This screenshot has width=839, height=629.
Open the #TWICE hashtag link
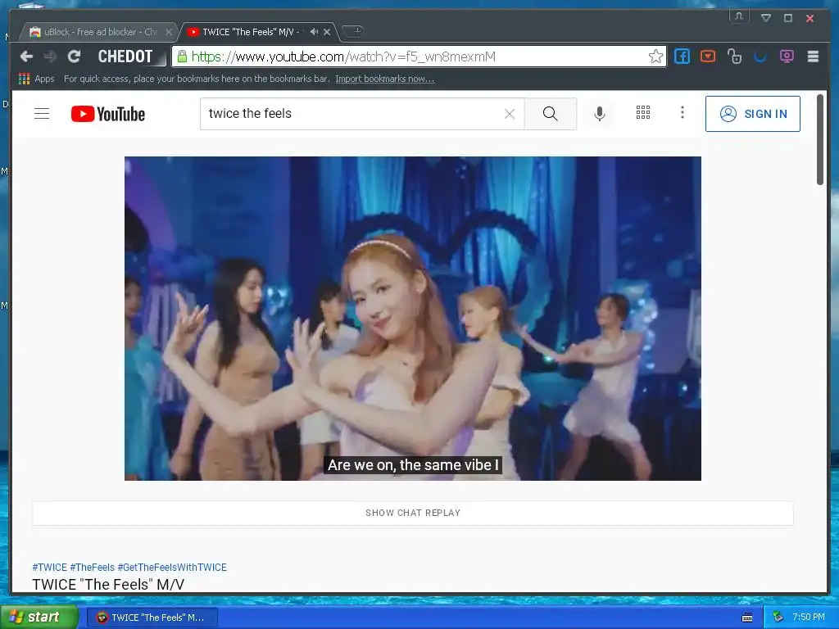click(50, 568)
